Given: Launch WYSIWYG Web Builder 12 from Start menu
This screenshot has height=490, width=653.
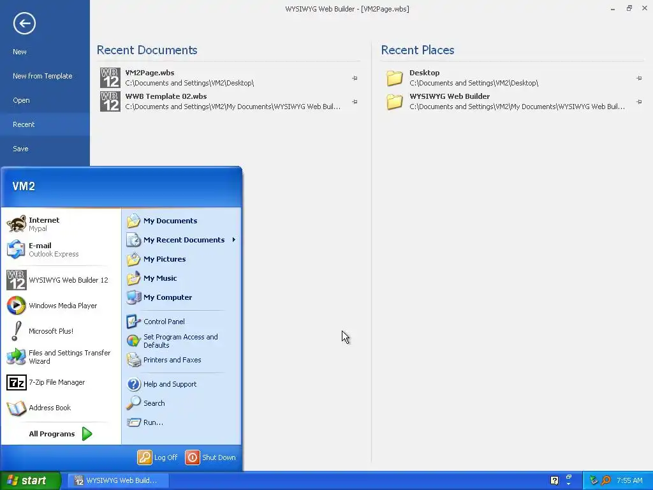Looking at the screenshot, I should (x=61, y=280).
